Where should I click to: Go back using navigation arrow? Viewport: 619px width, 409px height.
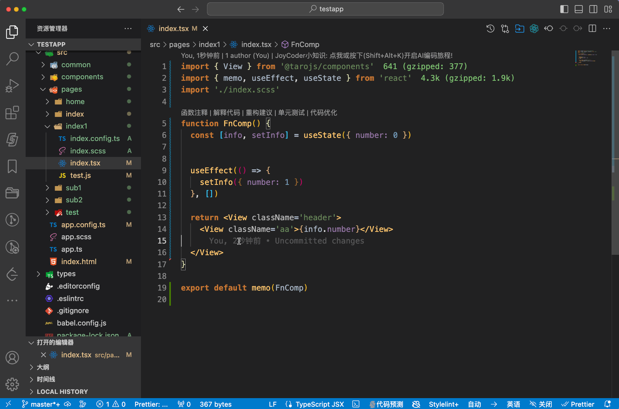(x=181, y=9)
